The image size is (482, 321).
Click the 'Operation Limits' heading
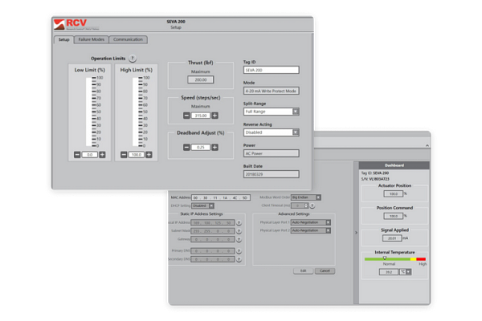[108, 59]
